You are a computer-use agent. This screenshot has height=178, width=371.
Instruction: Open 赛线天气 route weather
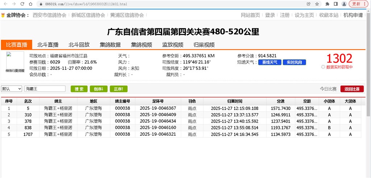[x=270, y=62]
